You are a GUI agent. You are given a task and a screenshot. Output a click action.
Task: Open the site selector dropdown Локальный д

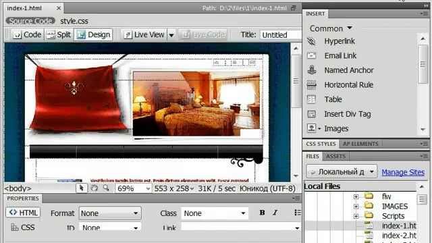tap(342, 172)
